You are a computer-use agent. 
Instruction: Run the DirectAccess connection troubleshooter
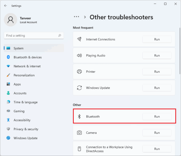157,149
